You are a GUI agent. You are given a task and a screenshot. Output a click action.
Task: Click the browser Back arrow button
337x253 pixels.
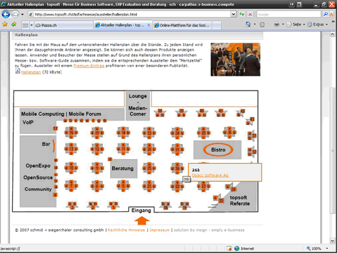click(6, 14)
